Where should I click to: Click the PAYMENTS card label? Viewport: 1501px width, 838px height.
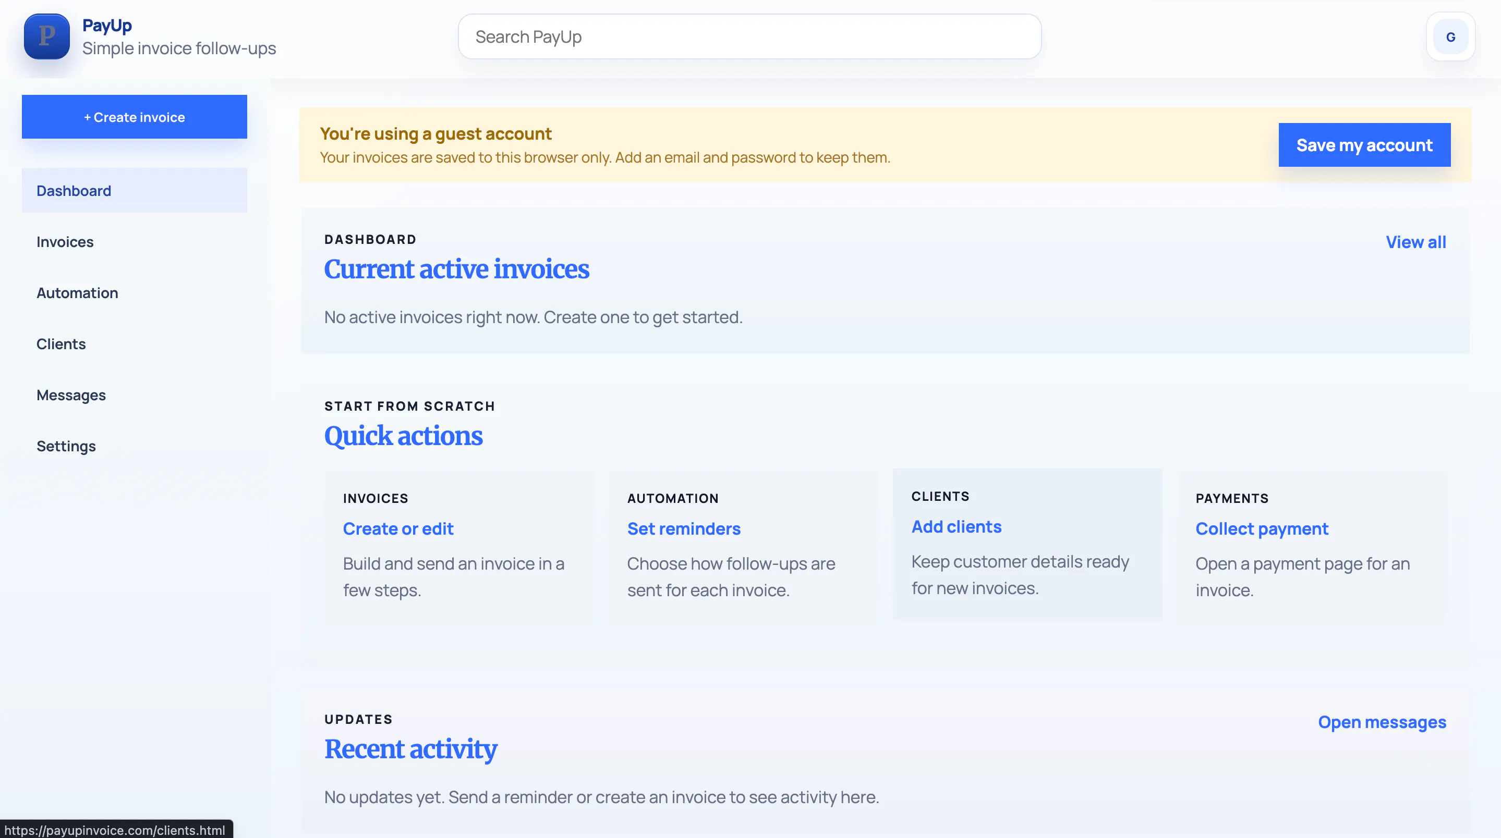click(x=1232, y=499)
